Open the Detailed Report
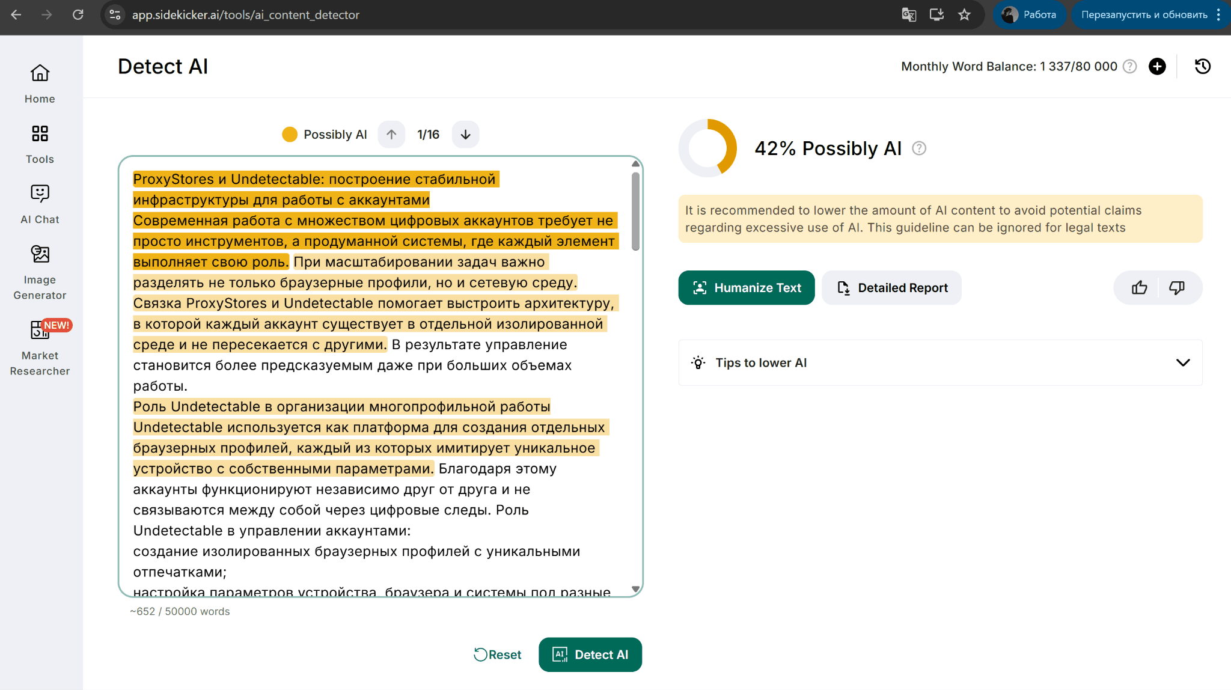Screen dimensions: 1231x690 (x=891, y=288)
